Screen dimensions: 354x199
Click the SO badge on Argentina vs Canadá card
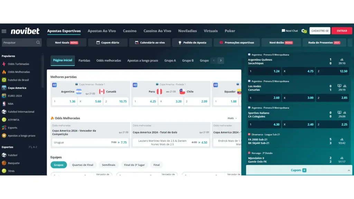[54, 85]
